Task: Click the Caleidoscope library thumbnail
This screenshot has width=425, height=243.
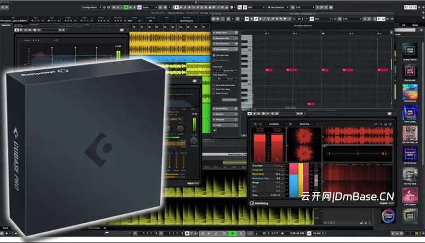Action: pyautogui.click(x=410, y=92)
